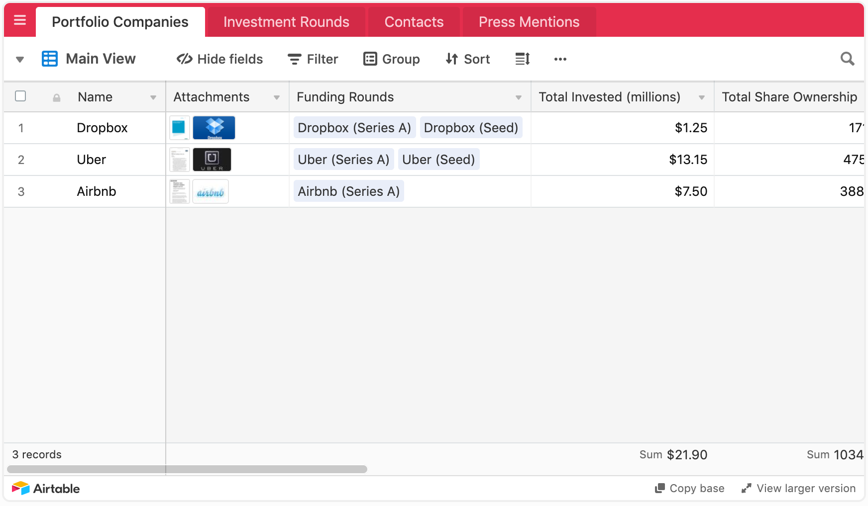Viewport: 868px width, 506px height.
Task: Switch to Portfolio Companies tab
Action: [x=120, y=22]
